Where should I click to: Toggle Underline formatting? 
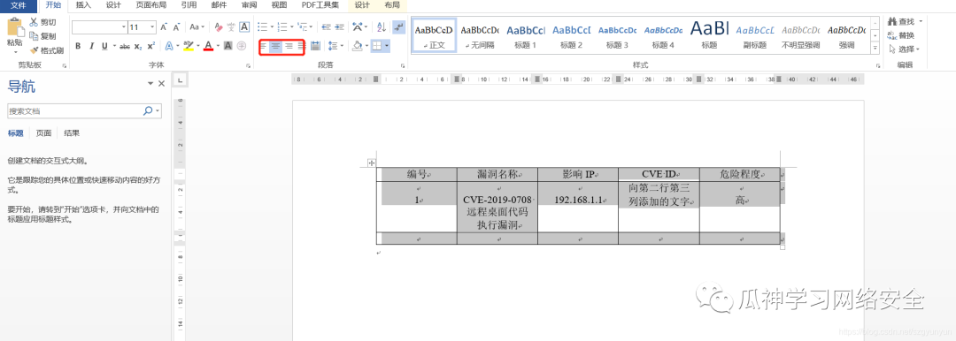click(x=104, y=46)
